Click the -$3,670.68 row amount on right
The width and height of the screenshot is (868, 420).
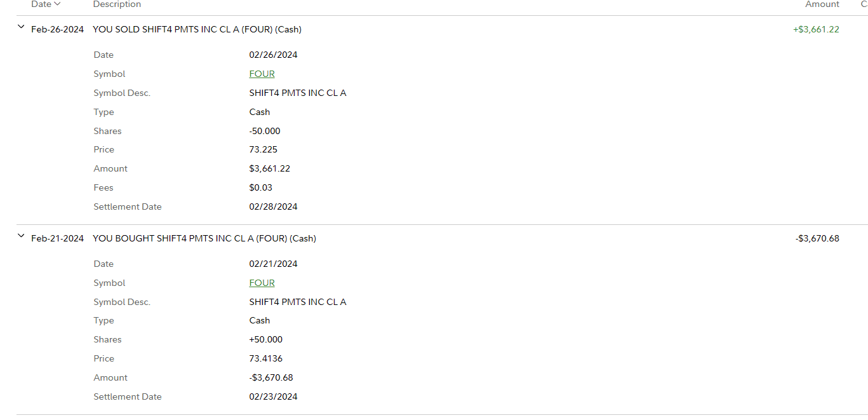click(817, 238)
